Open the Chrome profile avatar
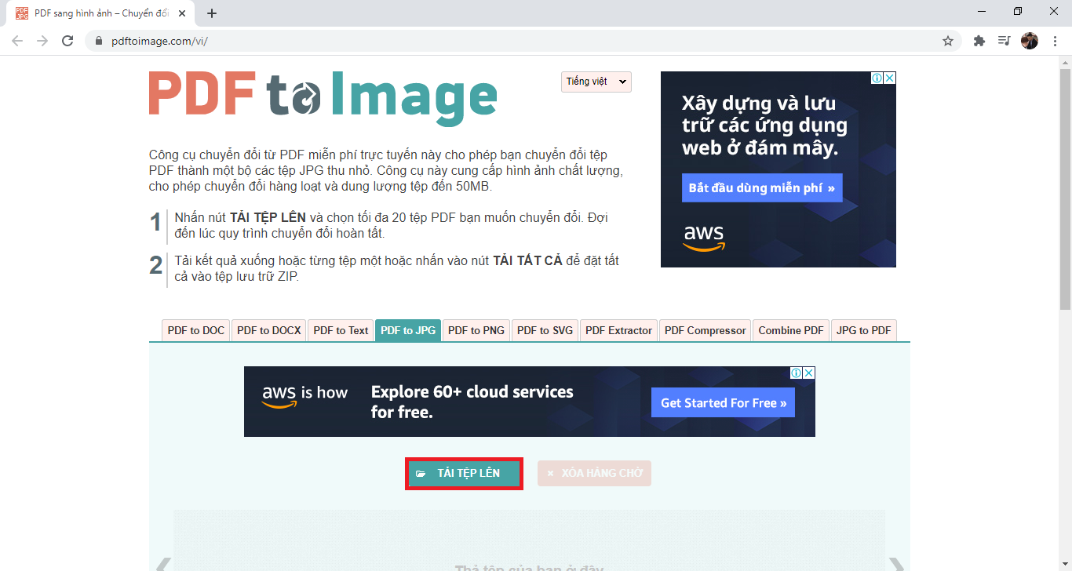Image resolution: width=1072 pixels, height=571 pixels. pyautogui.click(x=1030, y=41)
